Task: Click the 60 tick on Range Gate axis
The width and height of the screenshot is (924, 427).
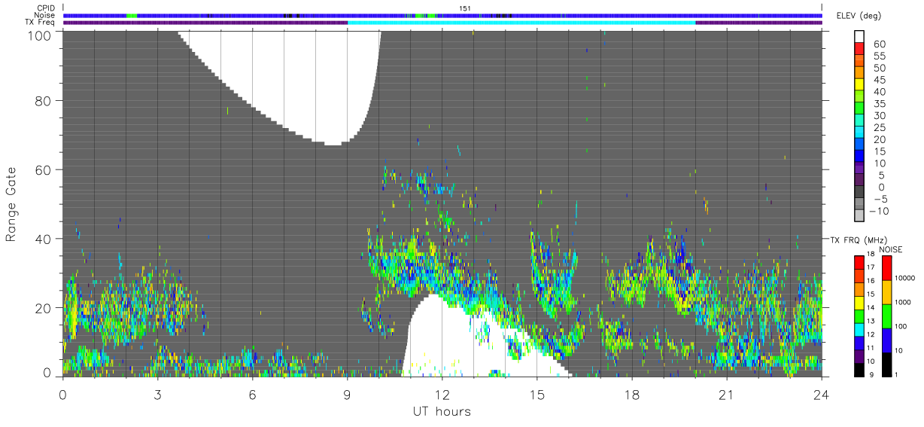Action: (44, 169)
